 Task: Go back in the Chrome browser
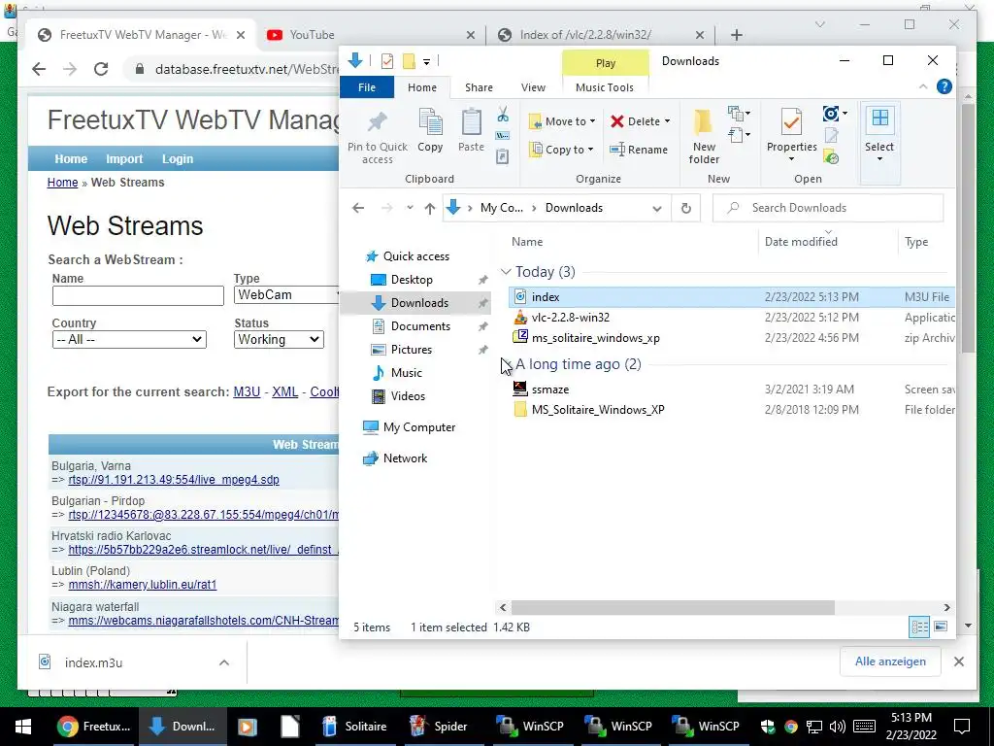click(x=39, y=69)
